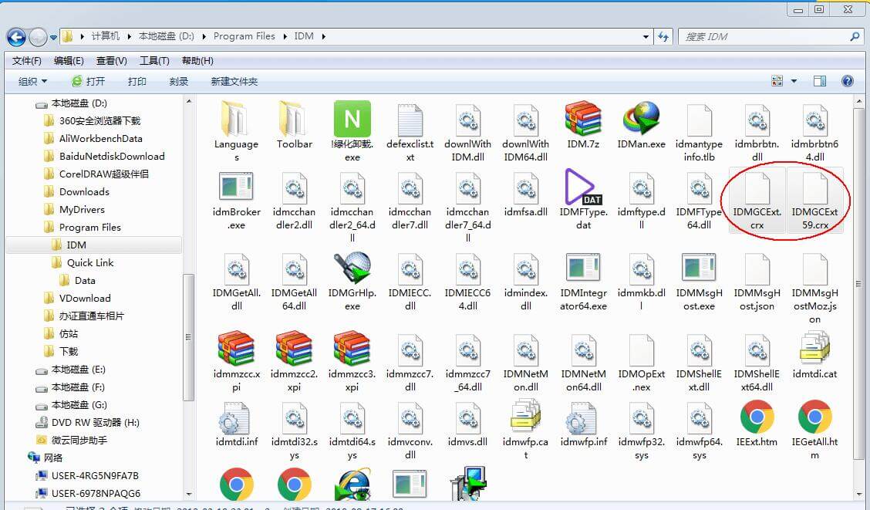The width and height of the screenshot is (870, 510).
Task: Click the 打印 print button
Action: 137,82
